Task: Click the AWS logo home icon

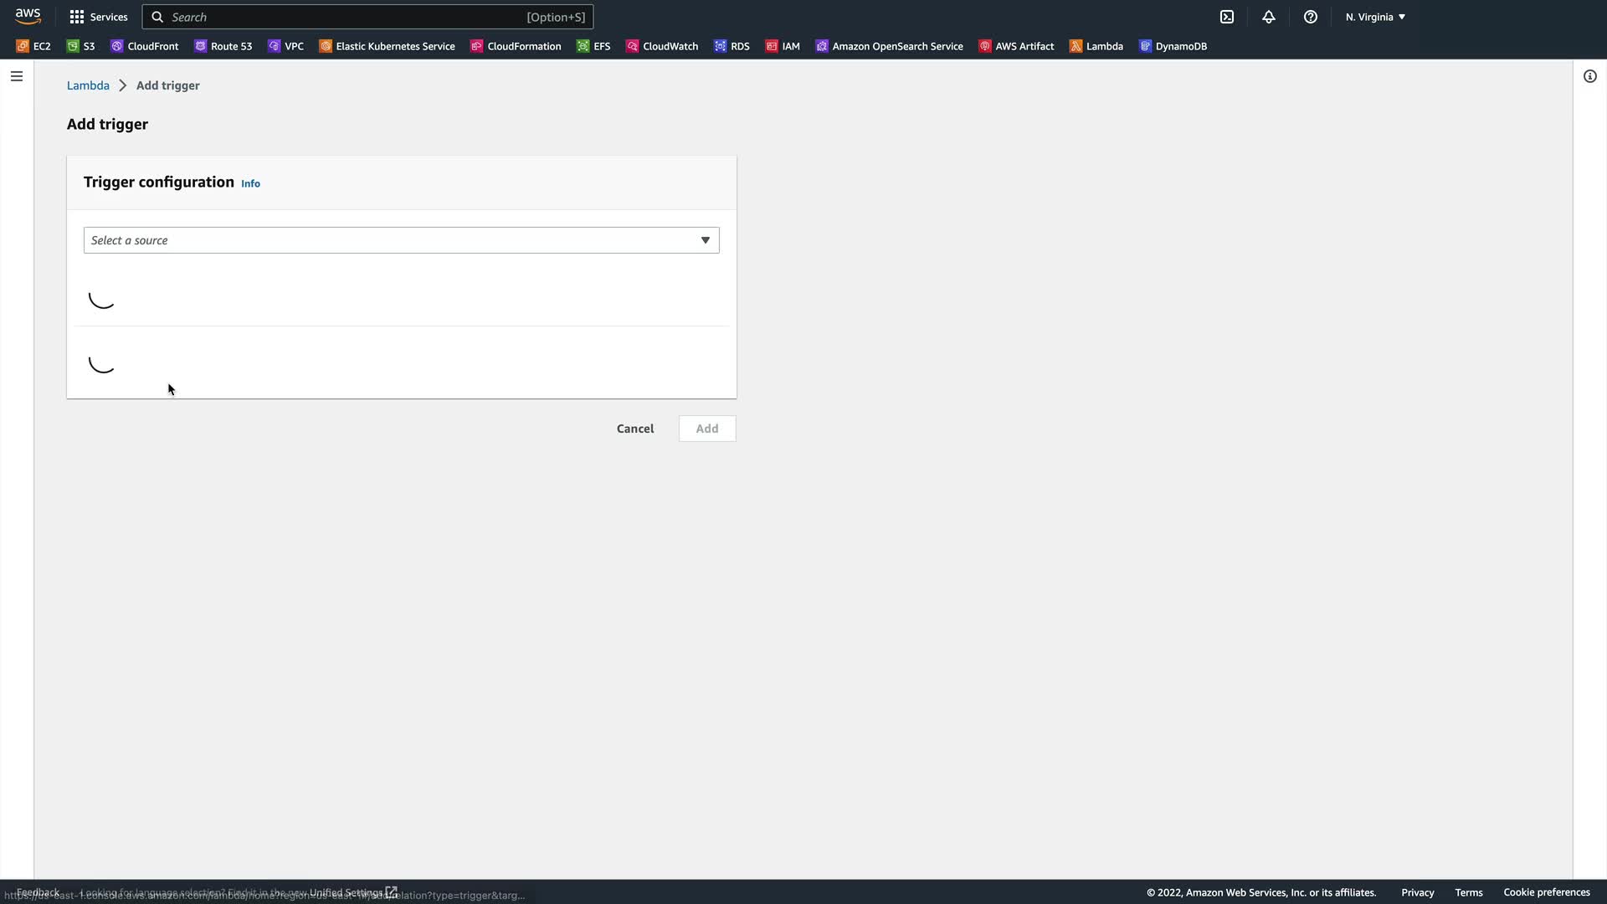Action: coord(28,16)
